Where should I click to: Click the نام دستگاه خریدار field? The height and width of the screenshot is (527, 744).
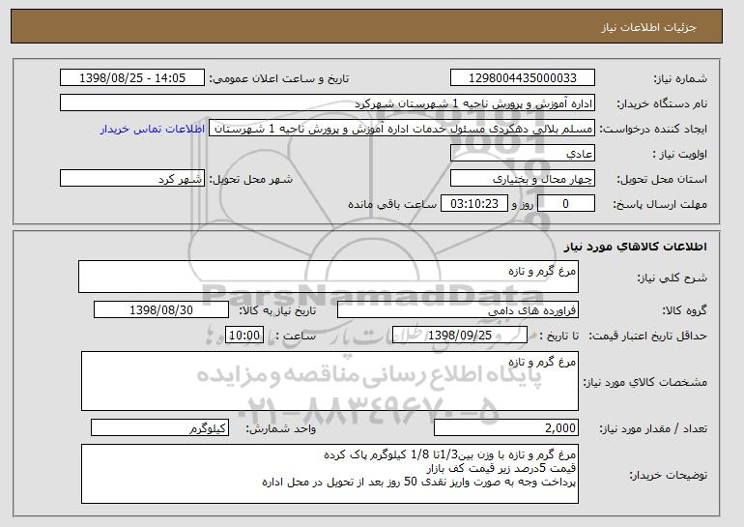coord(328,103)
